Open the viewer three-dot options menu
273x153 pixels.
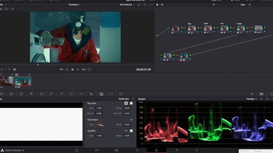tap(151, 5)
